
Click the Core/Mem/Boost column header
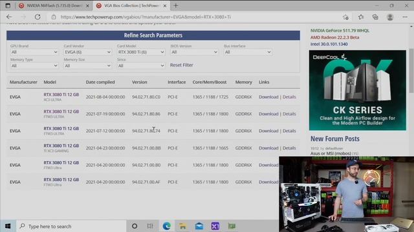[x=210, y=82]
